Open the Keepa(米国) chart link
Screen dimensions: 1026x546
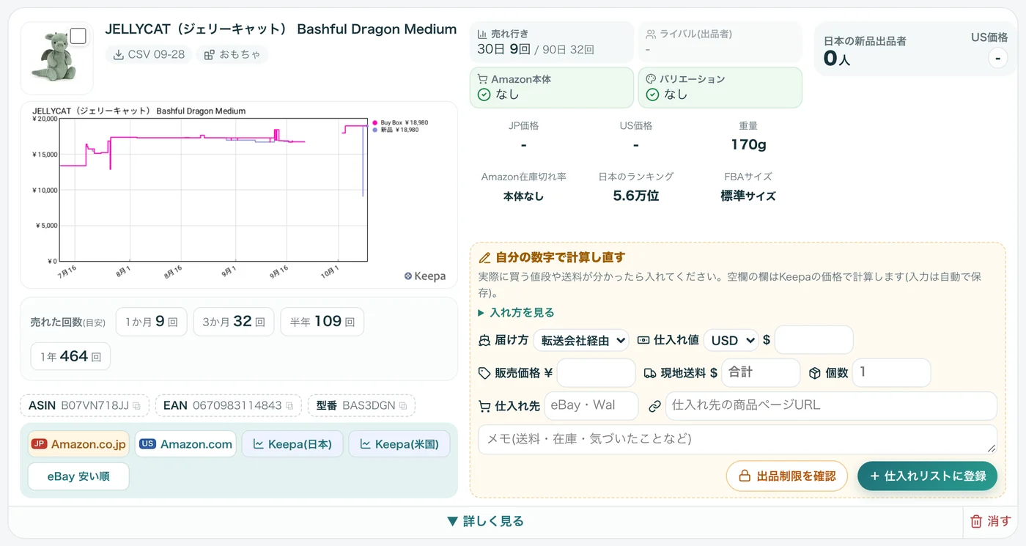point(399,444)
